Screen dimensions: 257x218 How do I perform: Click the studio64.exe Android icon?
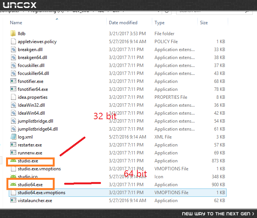coord(13,184)
